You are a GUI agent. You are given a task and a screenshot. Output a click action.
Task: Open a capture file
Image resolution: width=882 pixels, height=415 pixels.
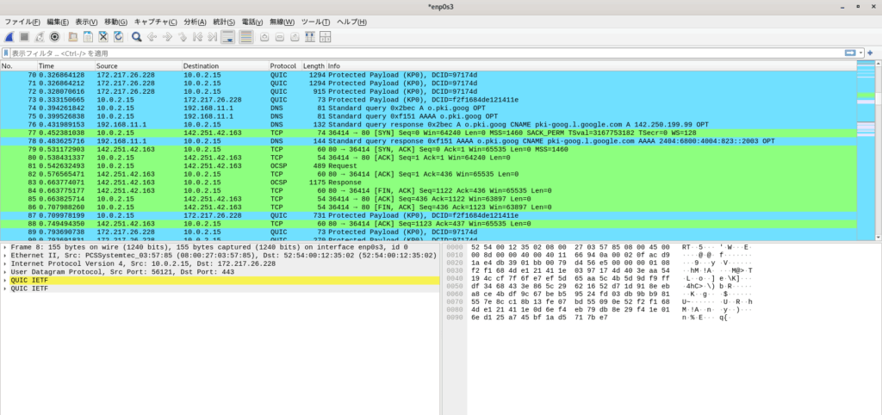[x=72, y=36]
